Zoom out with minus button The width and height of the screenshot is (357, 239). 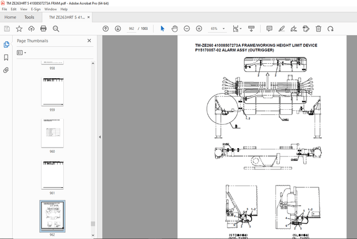(x=187, y=29)
